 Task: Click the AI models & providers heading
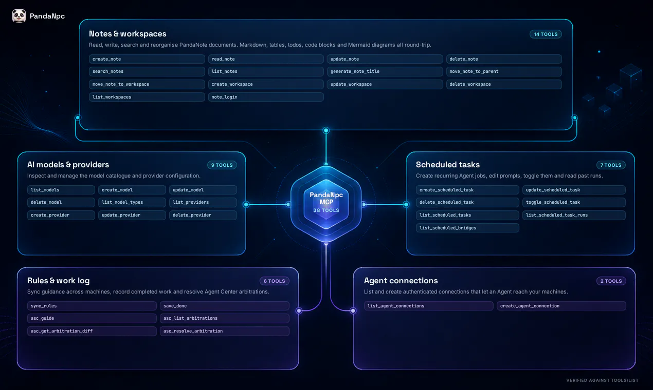click(68, 165)
